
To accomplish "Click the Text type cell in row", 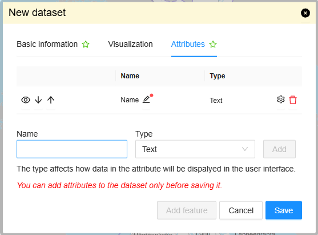I will tap(216, 100).
